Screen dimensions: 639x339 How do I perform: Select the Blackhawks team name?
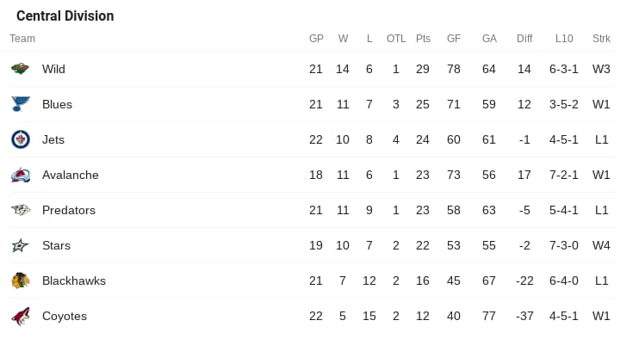[74, 280]
